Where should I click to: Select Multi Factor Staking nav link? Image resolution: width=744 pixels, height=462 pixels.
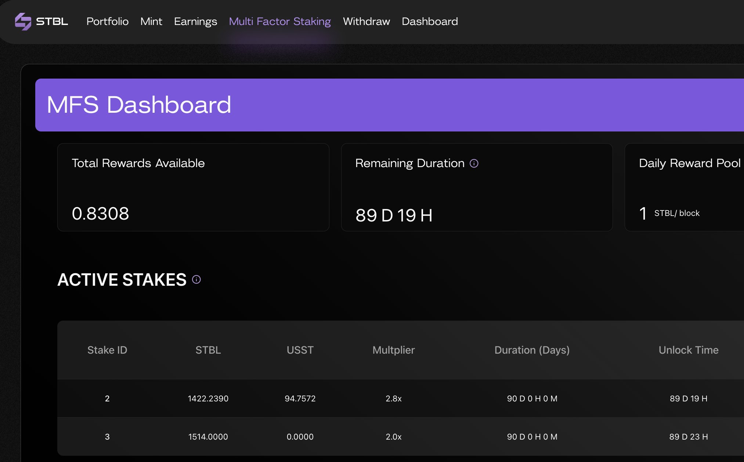point(280,21)
